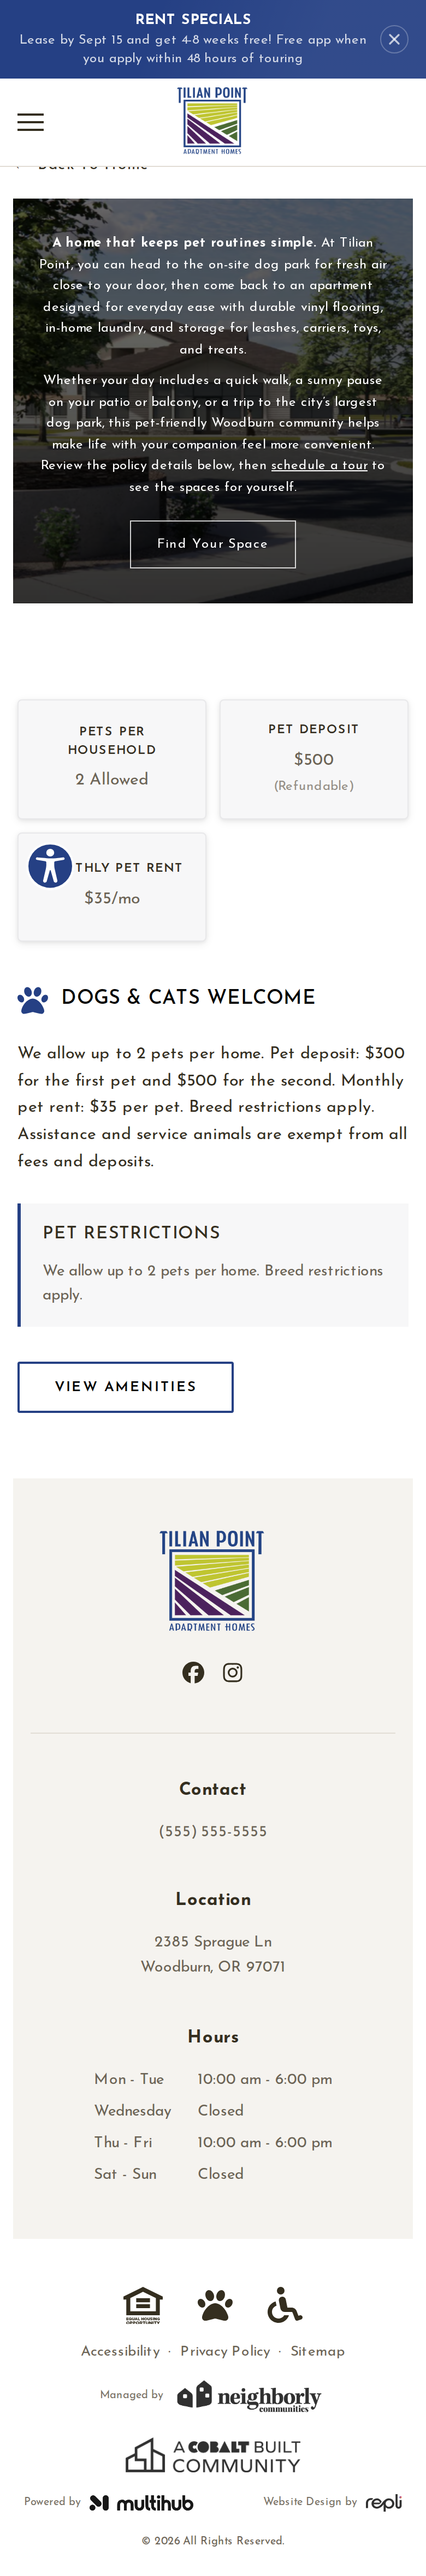
Task: Open the accessibility widget icon
Action: point(50,865)
